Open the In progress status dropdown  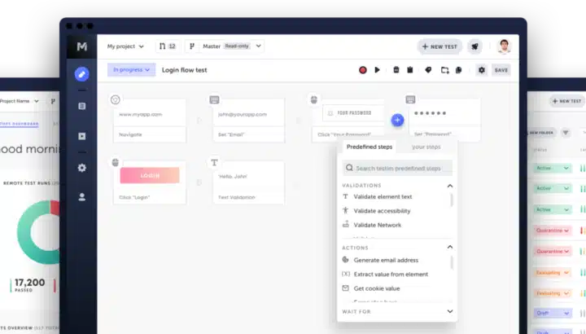click(131, 70)
